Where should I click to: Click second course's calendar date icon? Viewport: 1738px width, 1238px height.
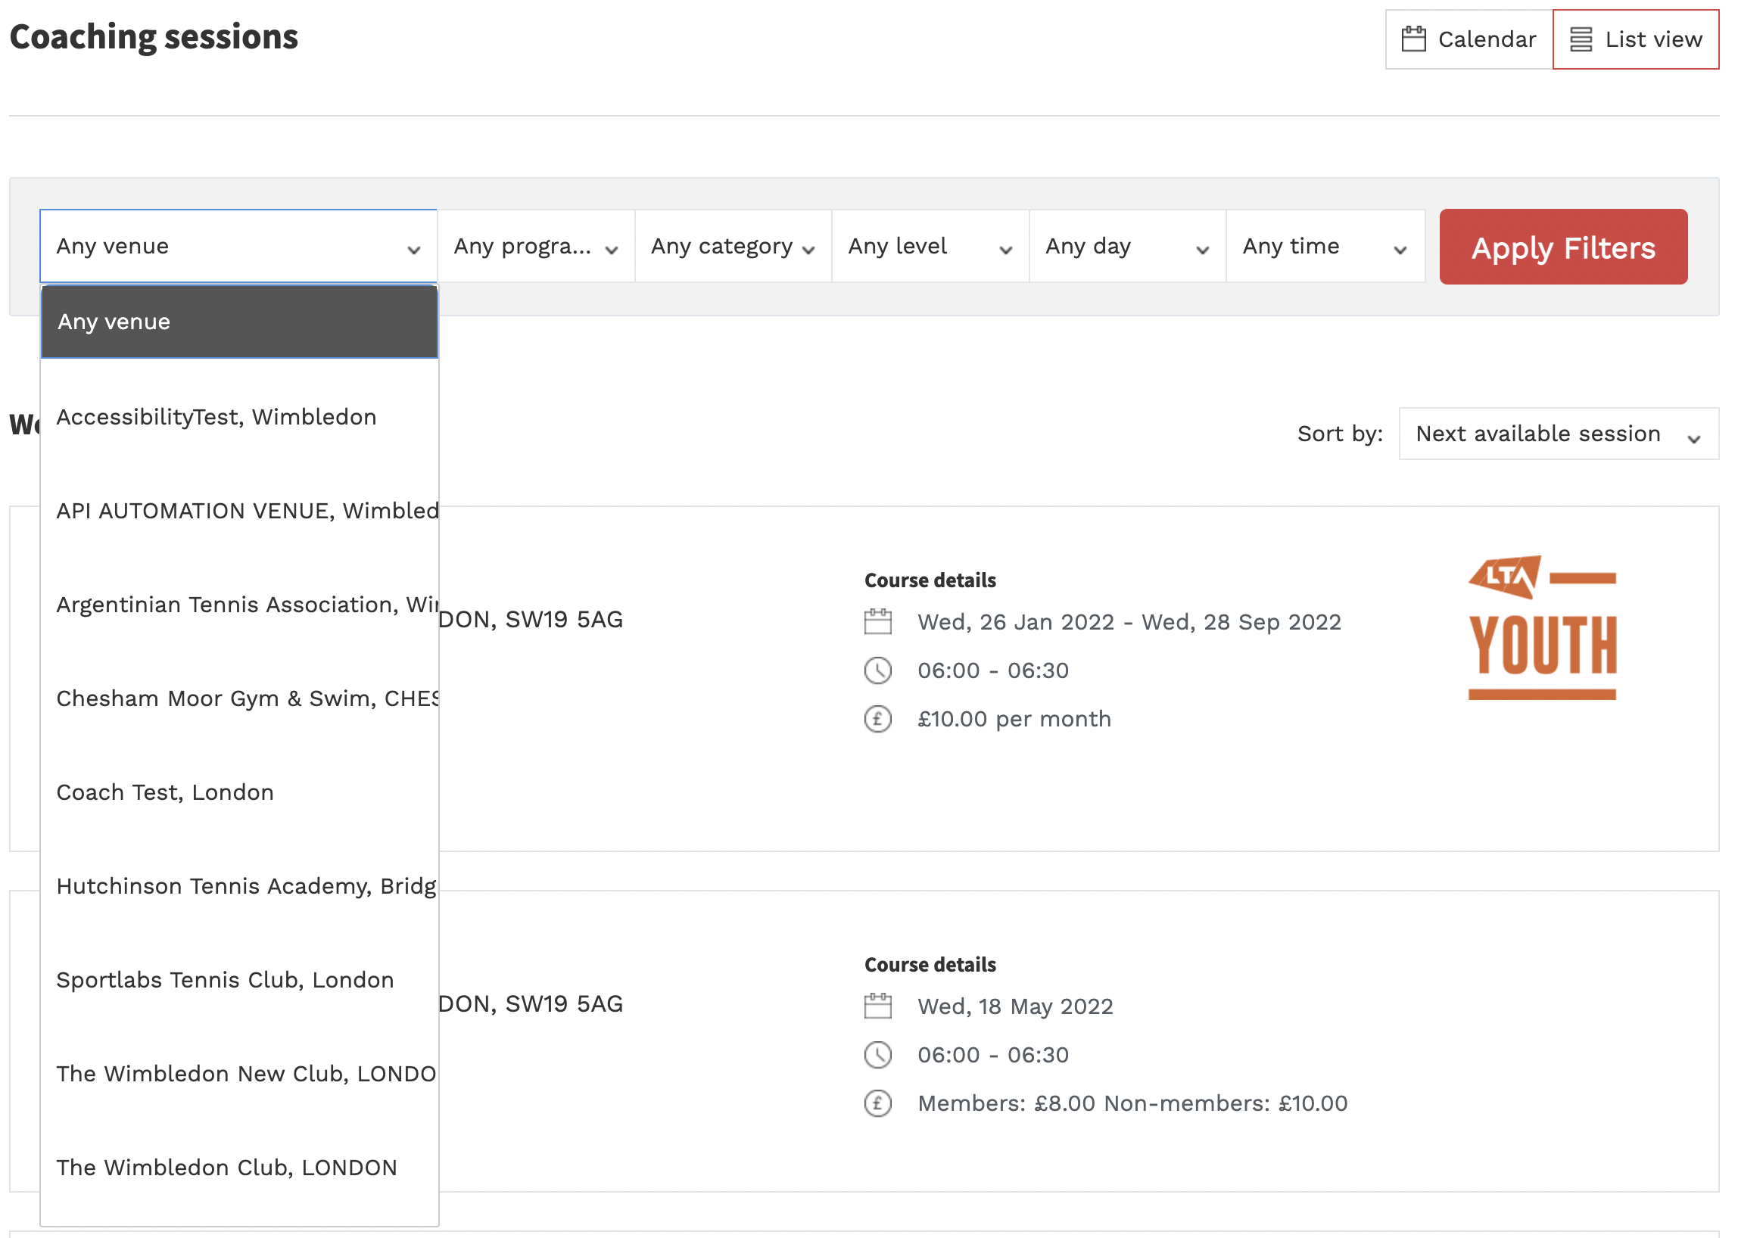coord(877,1006)
